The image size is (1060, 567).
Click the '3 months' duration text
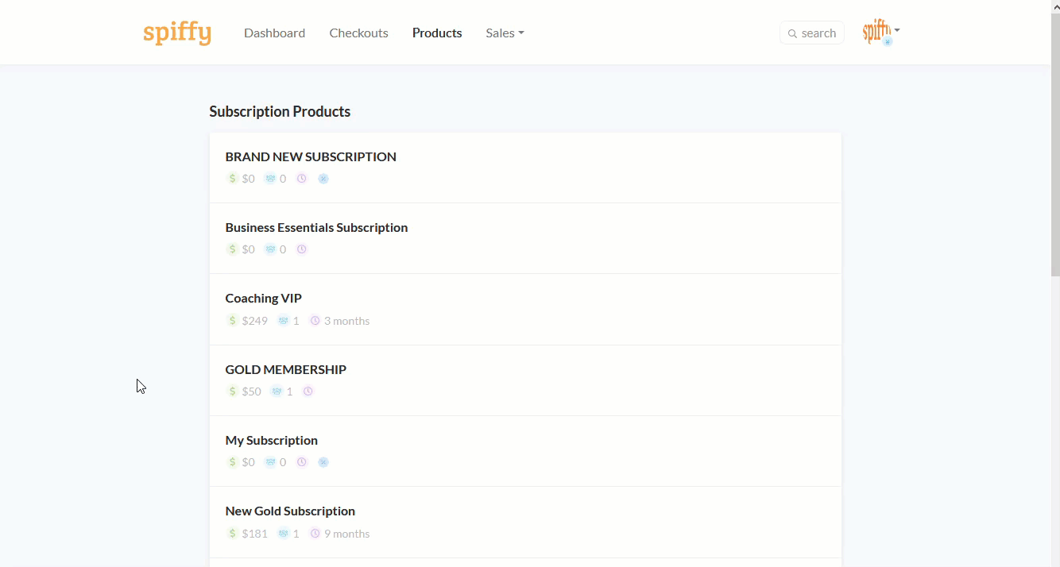(x=346, y=321)
